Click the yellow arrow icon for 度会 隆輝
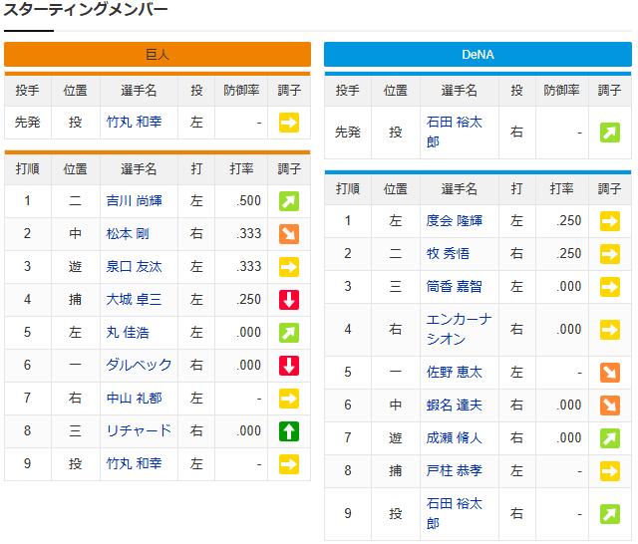The height and width of the screenshot is (544, 638). 610,221
